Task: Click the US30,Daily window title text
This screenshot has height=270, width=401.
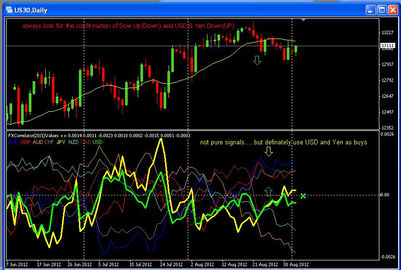Action: coord(31,10)
